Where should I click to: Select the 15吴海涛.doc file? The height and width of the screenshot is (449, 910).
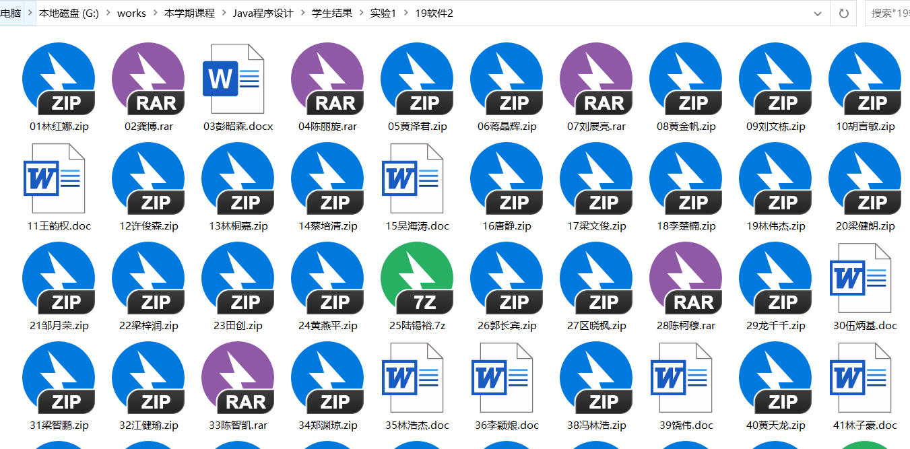click(x=412, y=179)
